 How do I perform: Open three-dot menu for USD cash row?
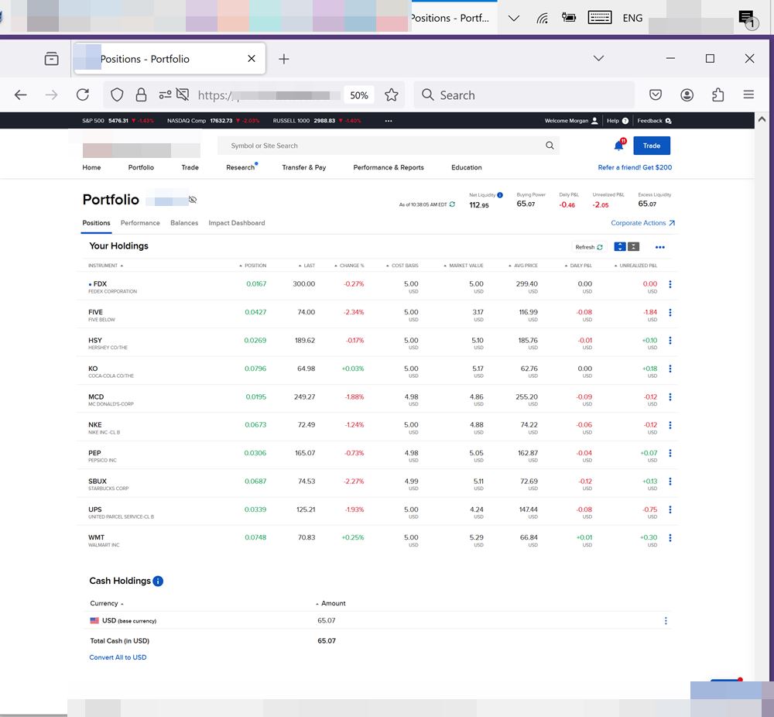666,621
